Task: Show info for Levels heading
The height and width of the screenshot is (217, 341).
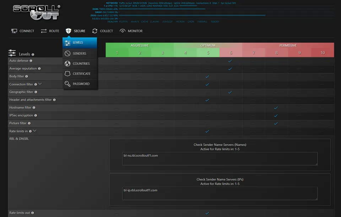Action: (33, 54)
